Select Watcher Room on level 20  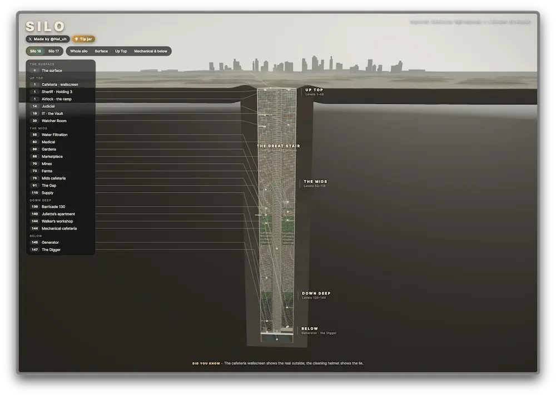(x=61, y=121)
